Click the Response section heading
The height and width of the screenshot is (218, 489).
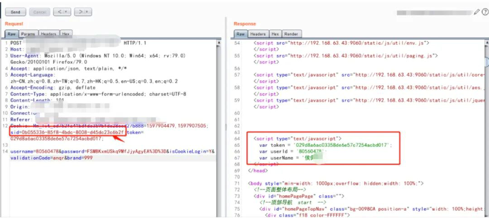(x=245, y=24)
